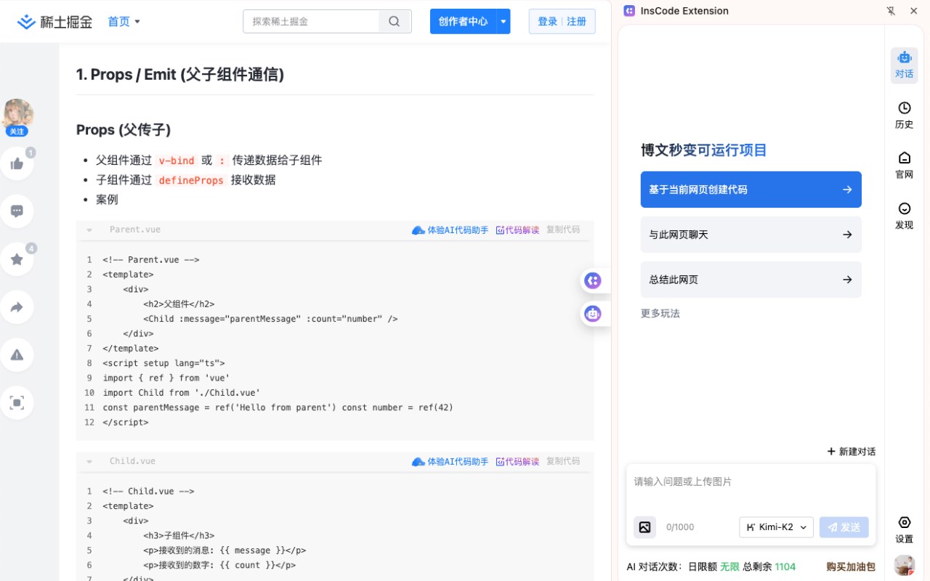930x581 pixels.
Task: Like the article with thumbs-up icon
Action: tap(17, 163)
